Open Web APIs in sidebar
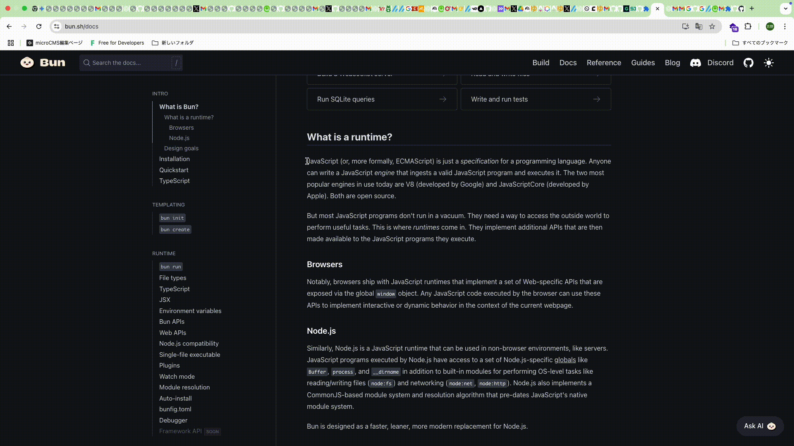Image resolution: width=794 pixels, height=446 pixels. click(x=172, y=333)
